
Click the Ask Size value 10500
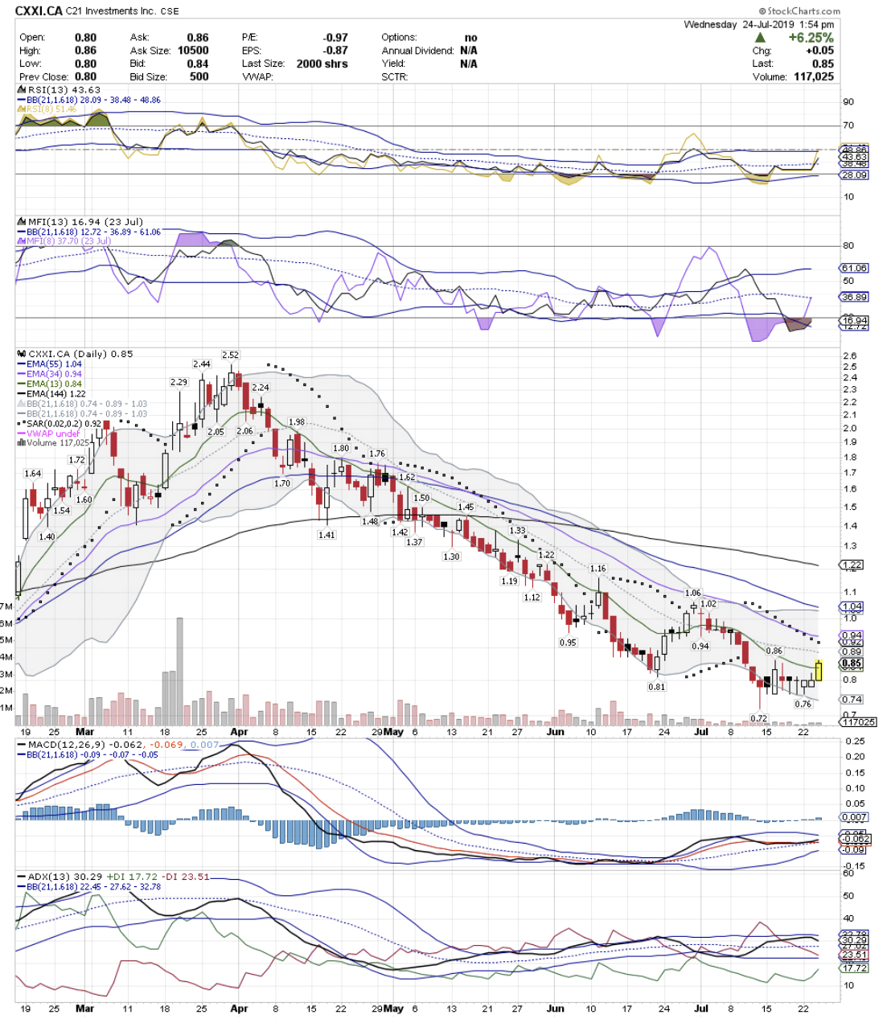pos(193,51)
